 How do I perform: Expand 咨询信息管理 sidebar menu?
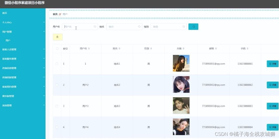click(23, 68)
